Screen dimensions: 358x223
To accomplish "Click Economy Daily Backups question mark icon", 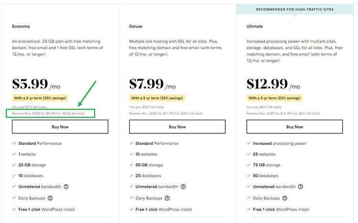I will 50,198.
